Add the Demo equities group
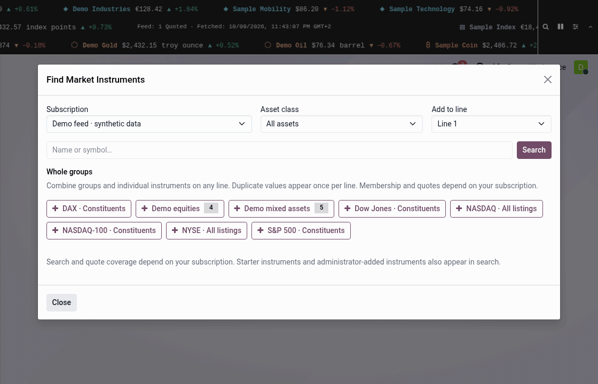This screenshot has width=598, height=384. coord(180,209)
